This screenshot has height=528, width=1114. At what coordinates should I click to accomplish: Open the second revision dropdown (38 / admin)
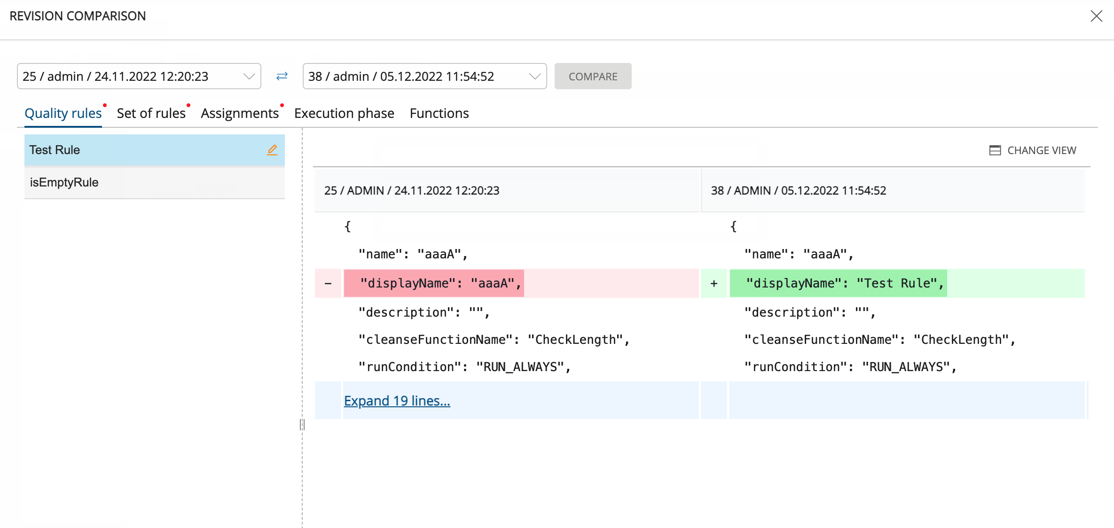click(425, 76)
